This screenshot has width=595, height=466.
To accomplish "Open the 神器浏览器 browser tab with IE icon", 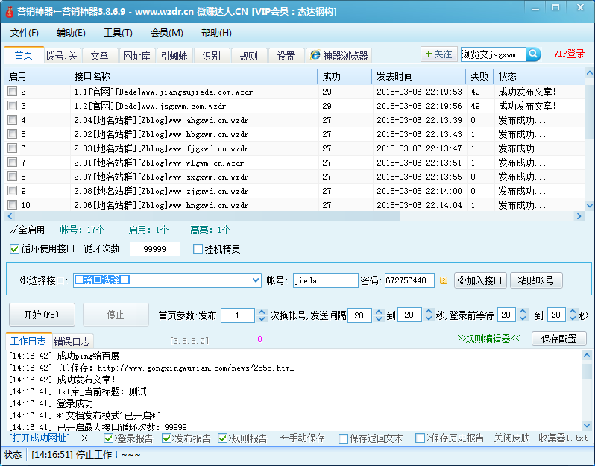I will [x=339, y=56].
